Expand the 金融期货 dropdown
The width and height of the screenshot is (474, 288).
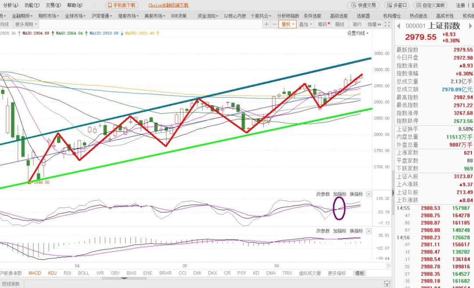tap(22, 16)
